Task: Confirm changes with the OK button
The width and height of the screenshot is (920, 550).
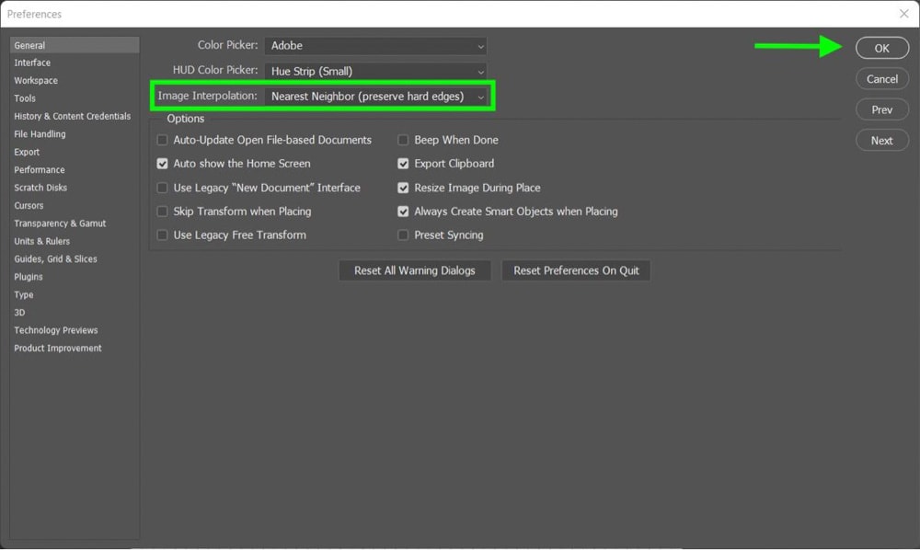Action: [x=882, y=48]
